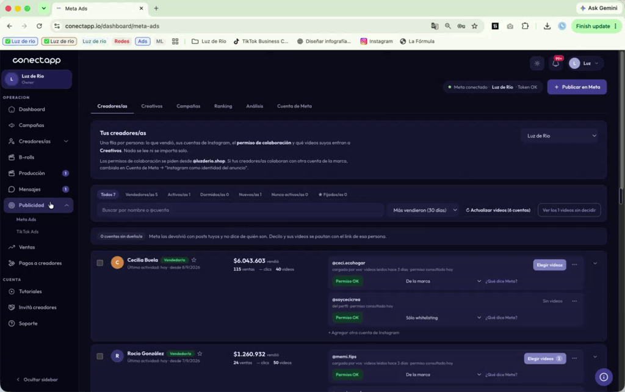Select the Cecilia Buela row checkbox

coord(99,263)
